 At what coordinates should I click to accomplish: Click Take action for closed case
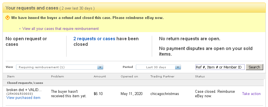tap(251, 94)
